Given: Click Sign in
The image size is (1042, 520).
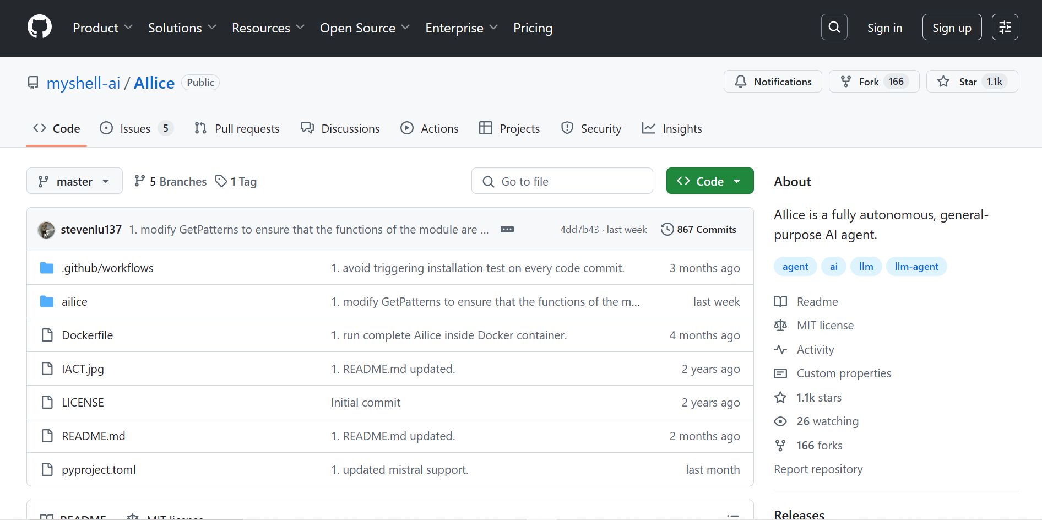Looking at the screenshot, I should [884, 28].
